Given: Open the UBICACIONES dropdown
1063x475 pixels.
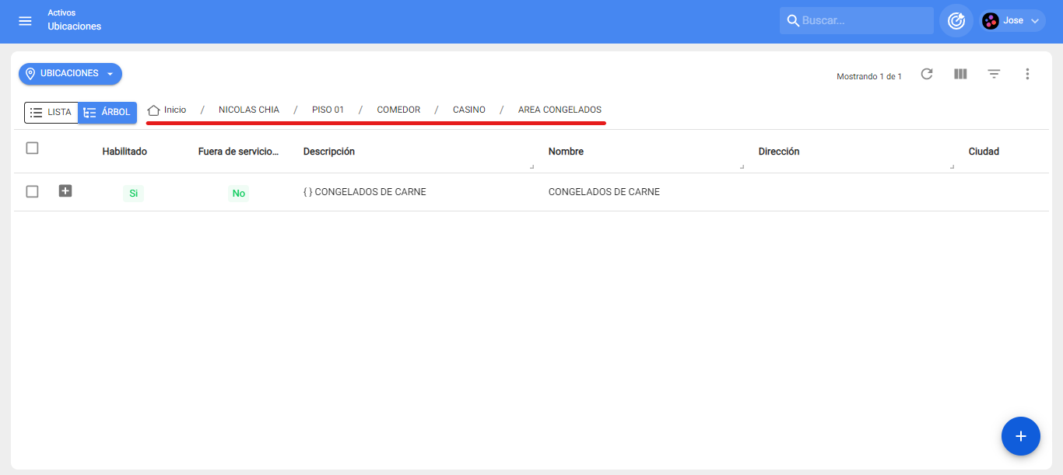Looking at the screenshot, I should [70, 74].
